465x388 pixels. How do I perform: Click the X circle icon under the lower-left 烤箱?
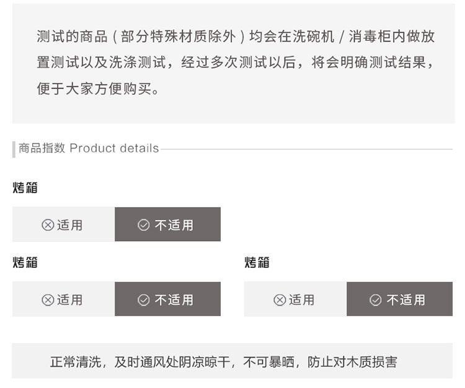coord(48,300)
